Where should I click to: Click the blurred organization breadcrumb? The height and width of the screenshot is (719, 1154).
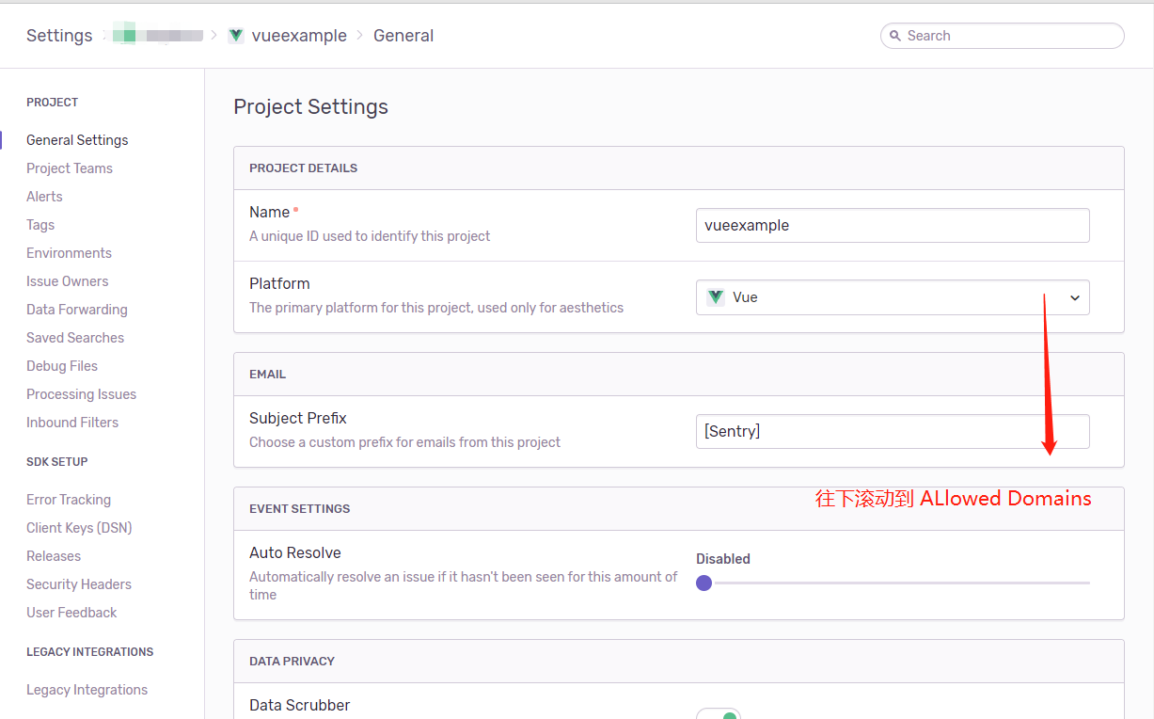[158, 36]
